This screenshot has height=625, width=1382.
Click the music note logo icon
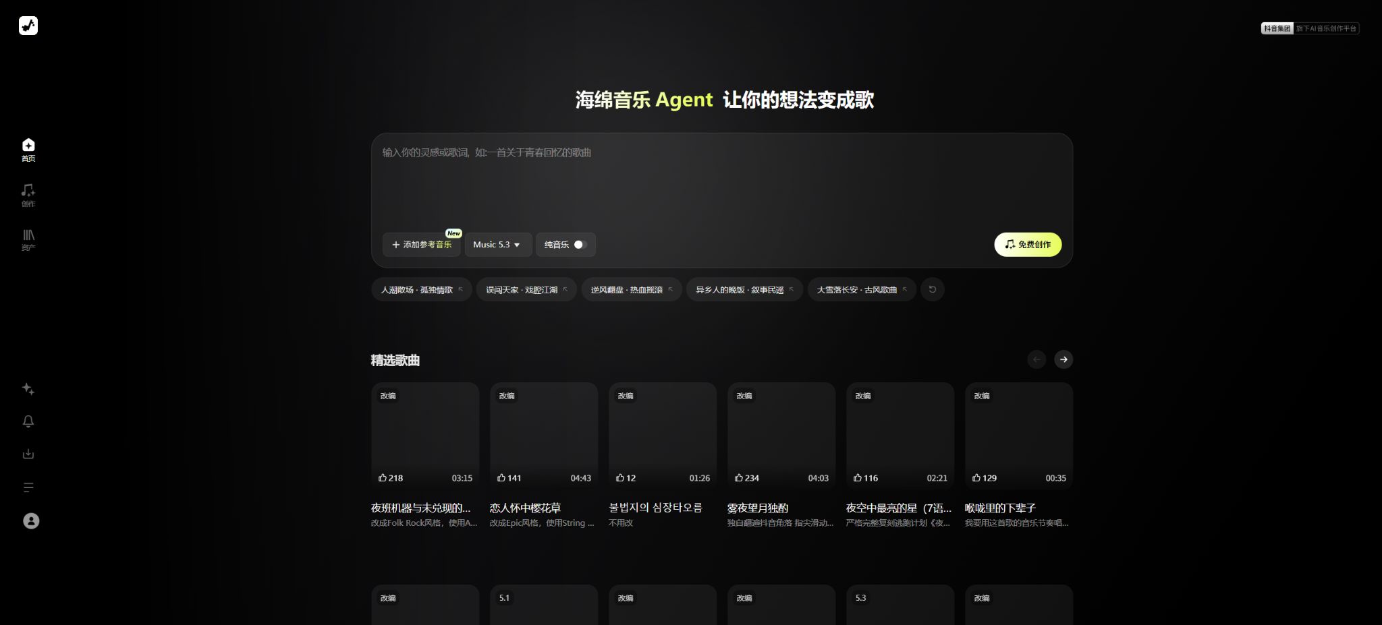[x=28, y=26]
